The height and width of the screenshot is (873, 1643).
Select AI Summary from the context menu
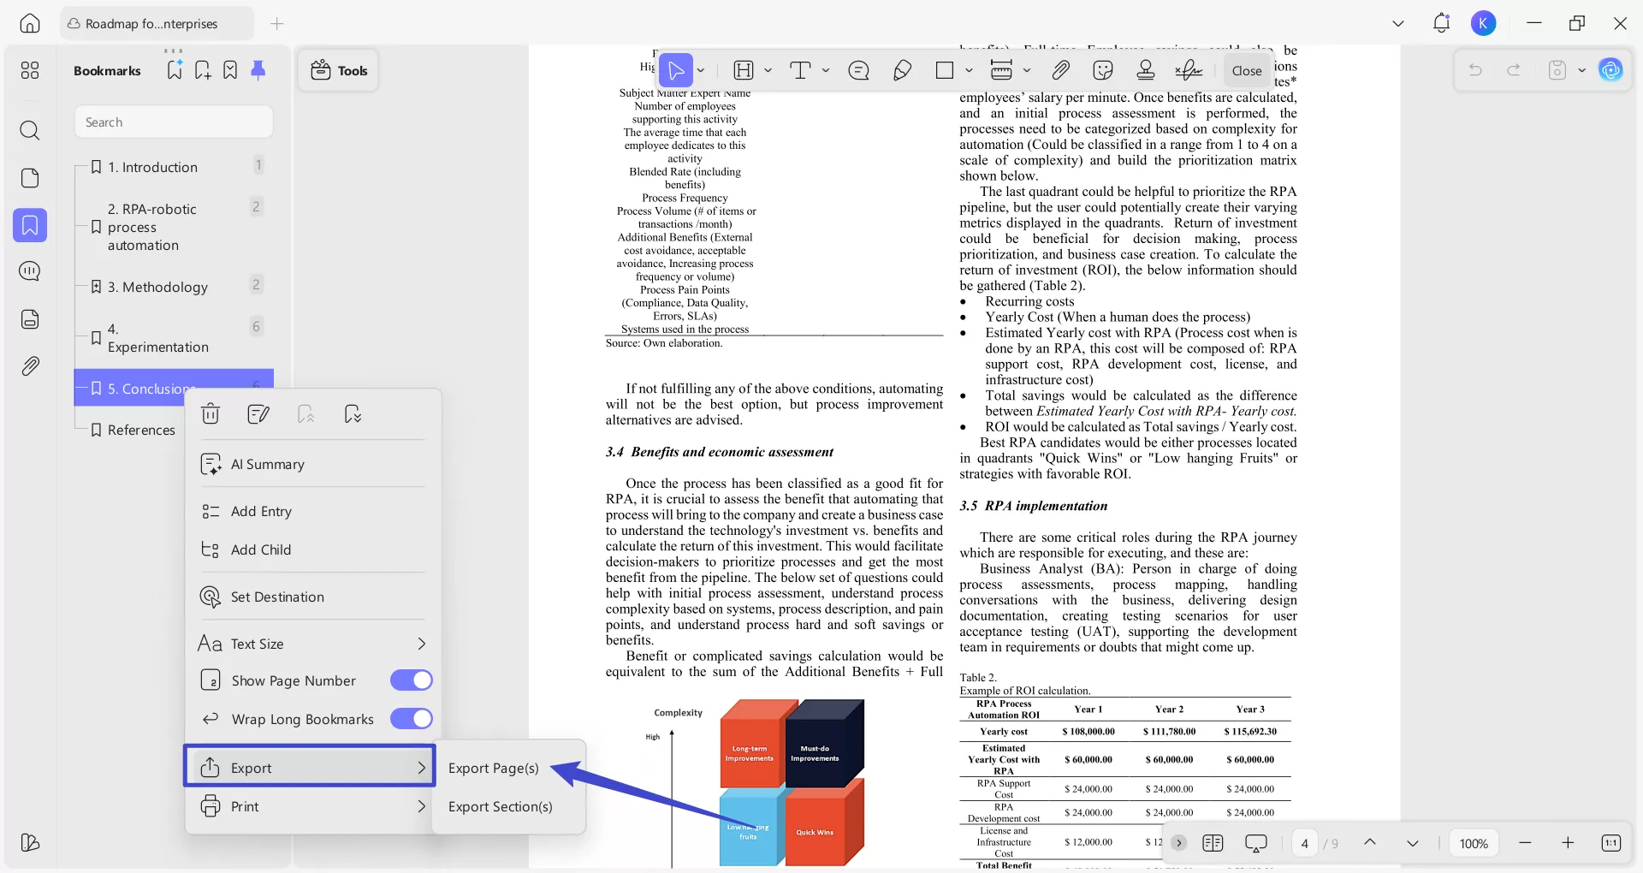point(265,464)
